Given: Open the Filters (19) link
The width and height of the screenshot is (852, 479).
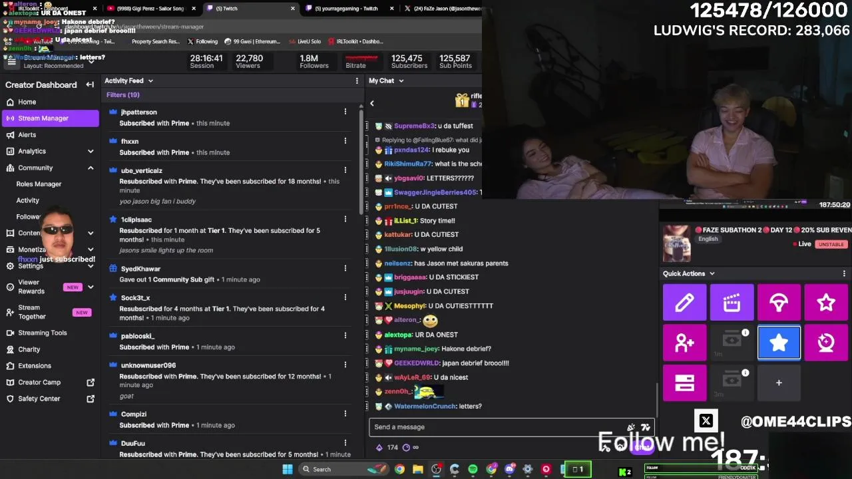Looking at the screenshot, I should [x=122, y=94].
